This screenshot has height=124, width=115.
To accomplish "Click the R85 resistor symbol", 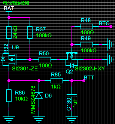I will [x=57, y=81].
